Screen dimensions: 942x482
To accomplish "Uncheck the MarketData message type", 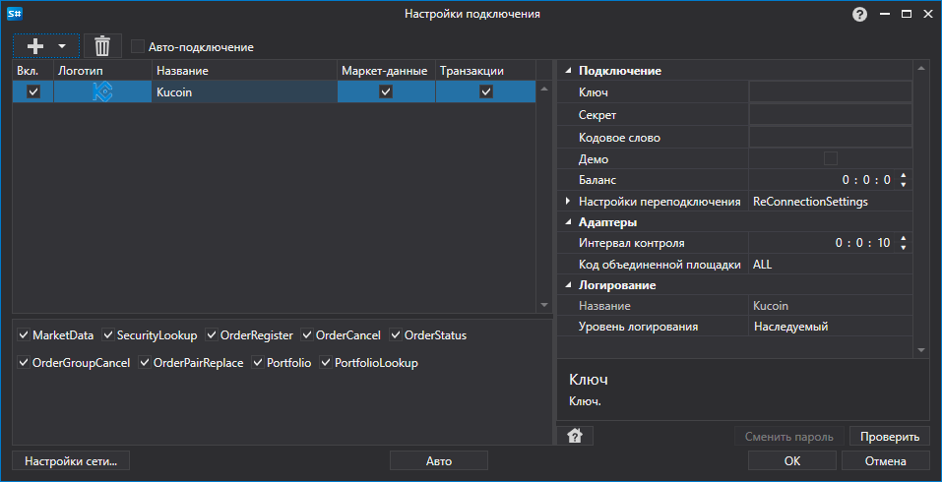I will [24, 334].
